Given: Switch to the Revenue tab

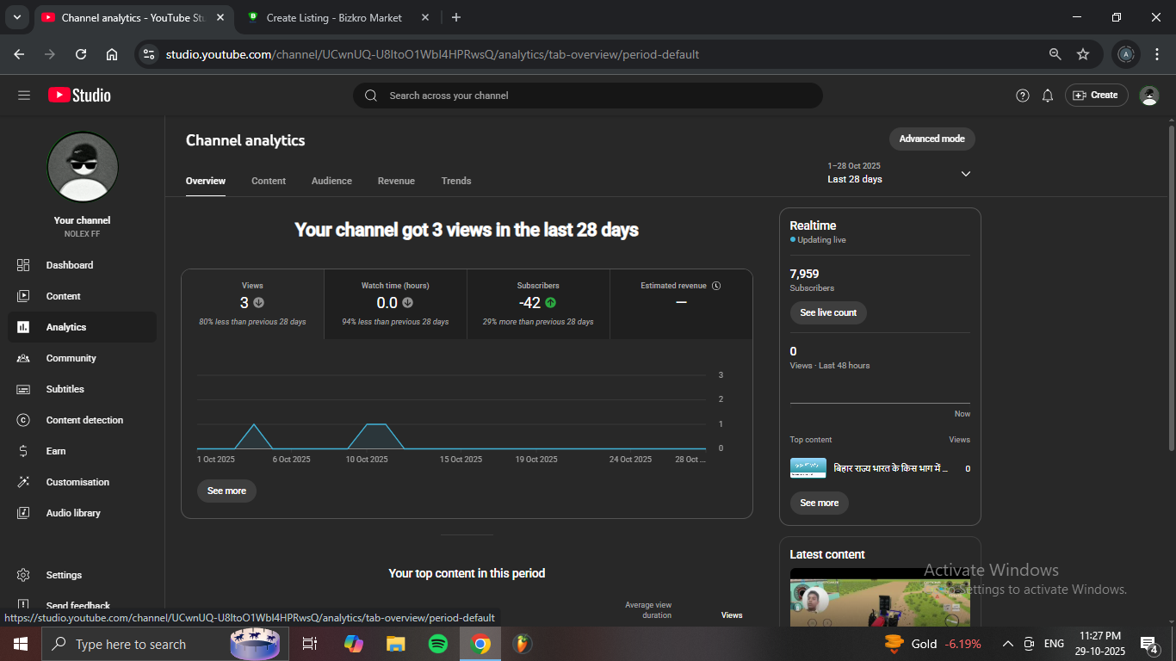Looking at the screenshot, I should point(396,181).
